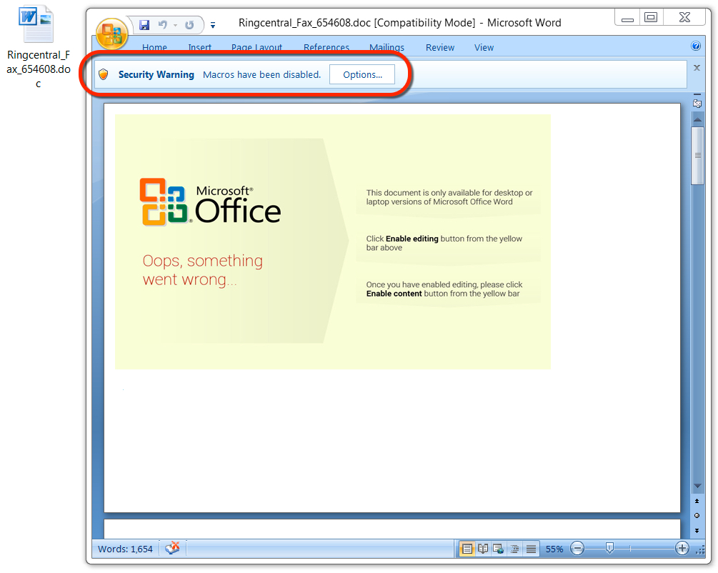Click the bold 'Enable content' text
Viewport: 718px width, 573px height.
click(x=394, y=294)
